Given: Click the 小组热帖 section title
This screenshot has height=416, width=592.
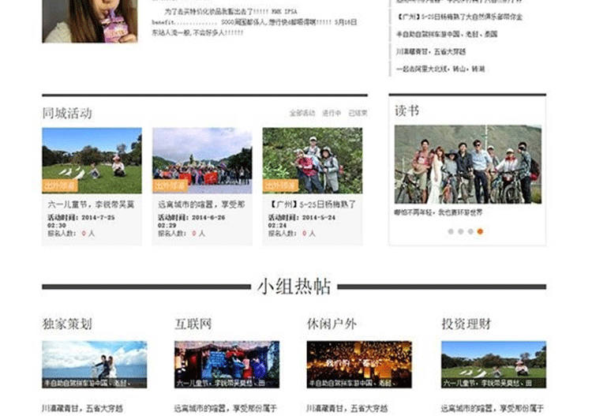Looking at the screenshot, I should (x=294, y=287).
